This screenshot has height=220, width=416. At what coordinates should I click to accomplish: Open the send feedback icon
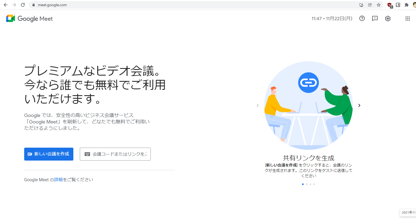[375, 18]
